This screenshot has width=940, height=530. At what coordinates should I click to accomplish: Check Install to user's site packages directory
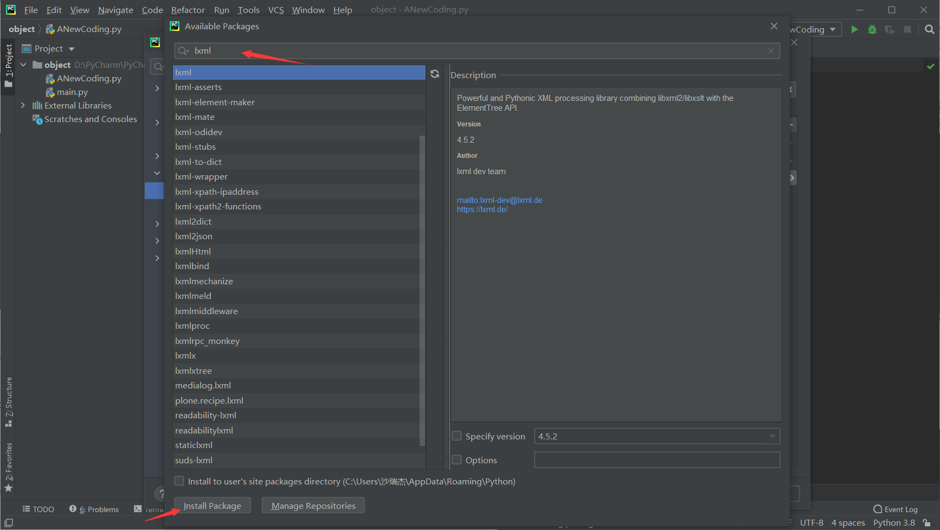(x=179, y=481)
